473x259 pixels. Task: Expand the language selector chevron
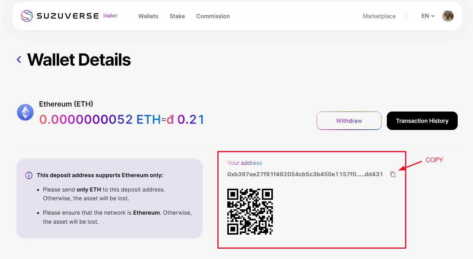pos(433,16)
